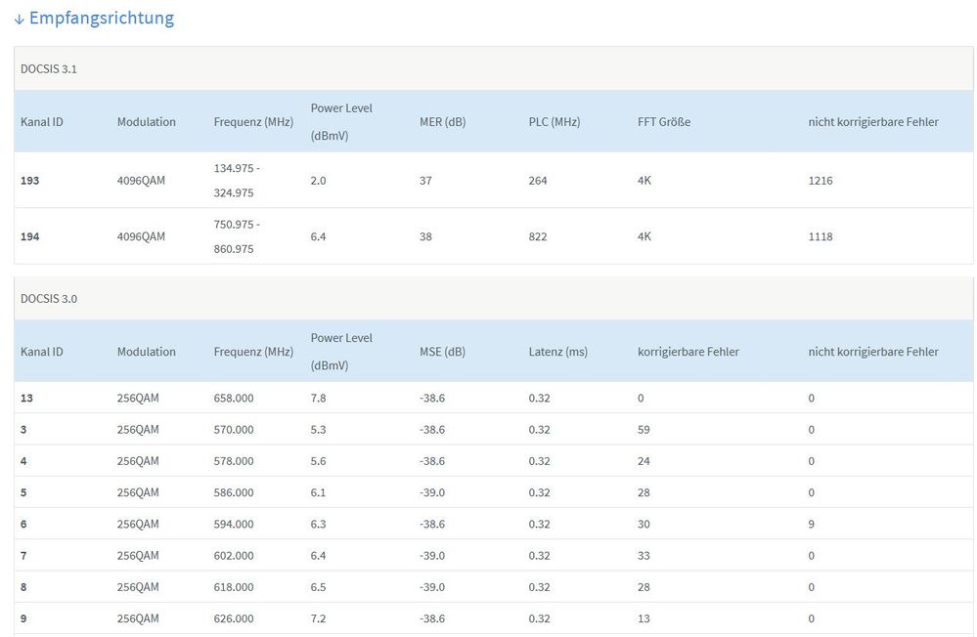The image size is (977, 637).
Task: Select MSE -39.0 in the 586.000 row
Action: pyautogui.click(x=432, y=492)
